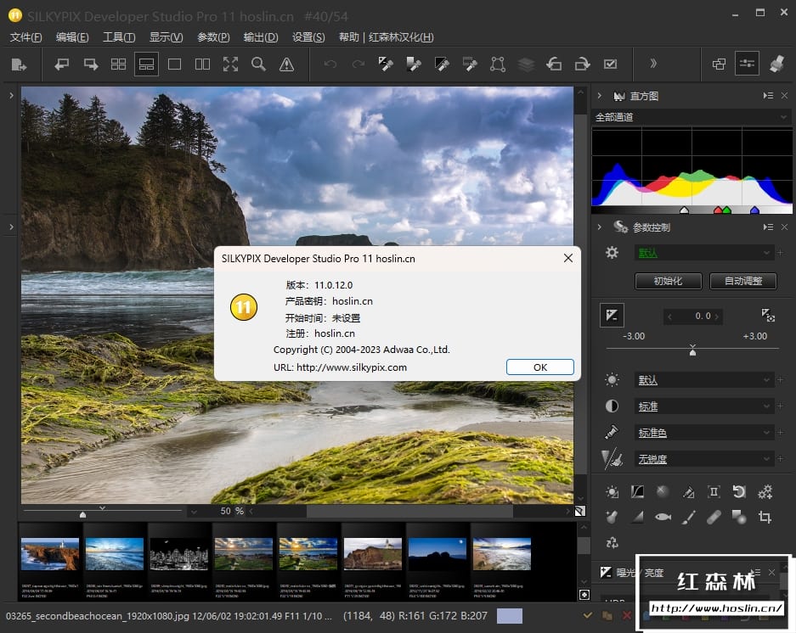The image size is (796, 633).
Task: Click the color swatch in status bar
Action: (x=510, y=616)
